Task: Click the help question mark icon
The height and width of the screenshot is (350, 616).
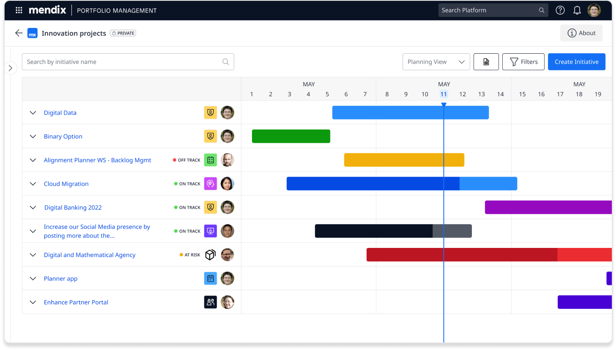Action: 560,10
